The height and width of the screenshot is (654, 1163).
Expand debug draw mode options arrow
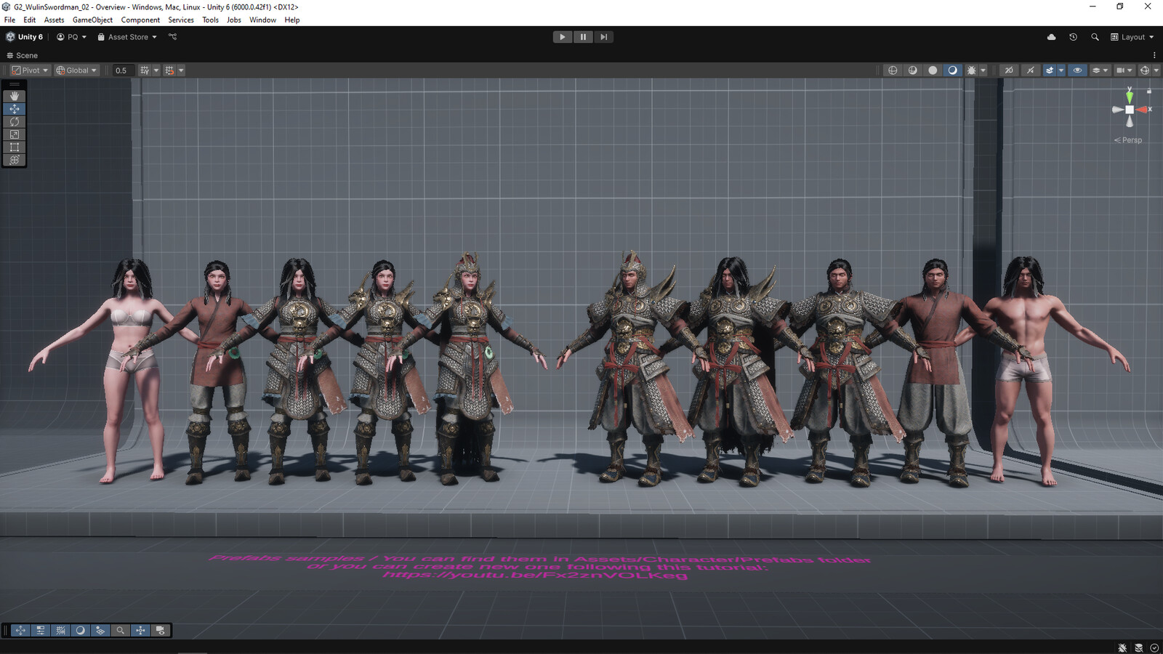click(x=983, y=70)
